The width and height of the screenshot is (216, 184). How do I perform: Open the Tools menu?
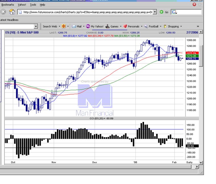[33, 5]
